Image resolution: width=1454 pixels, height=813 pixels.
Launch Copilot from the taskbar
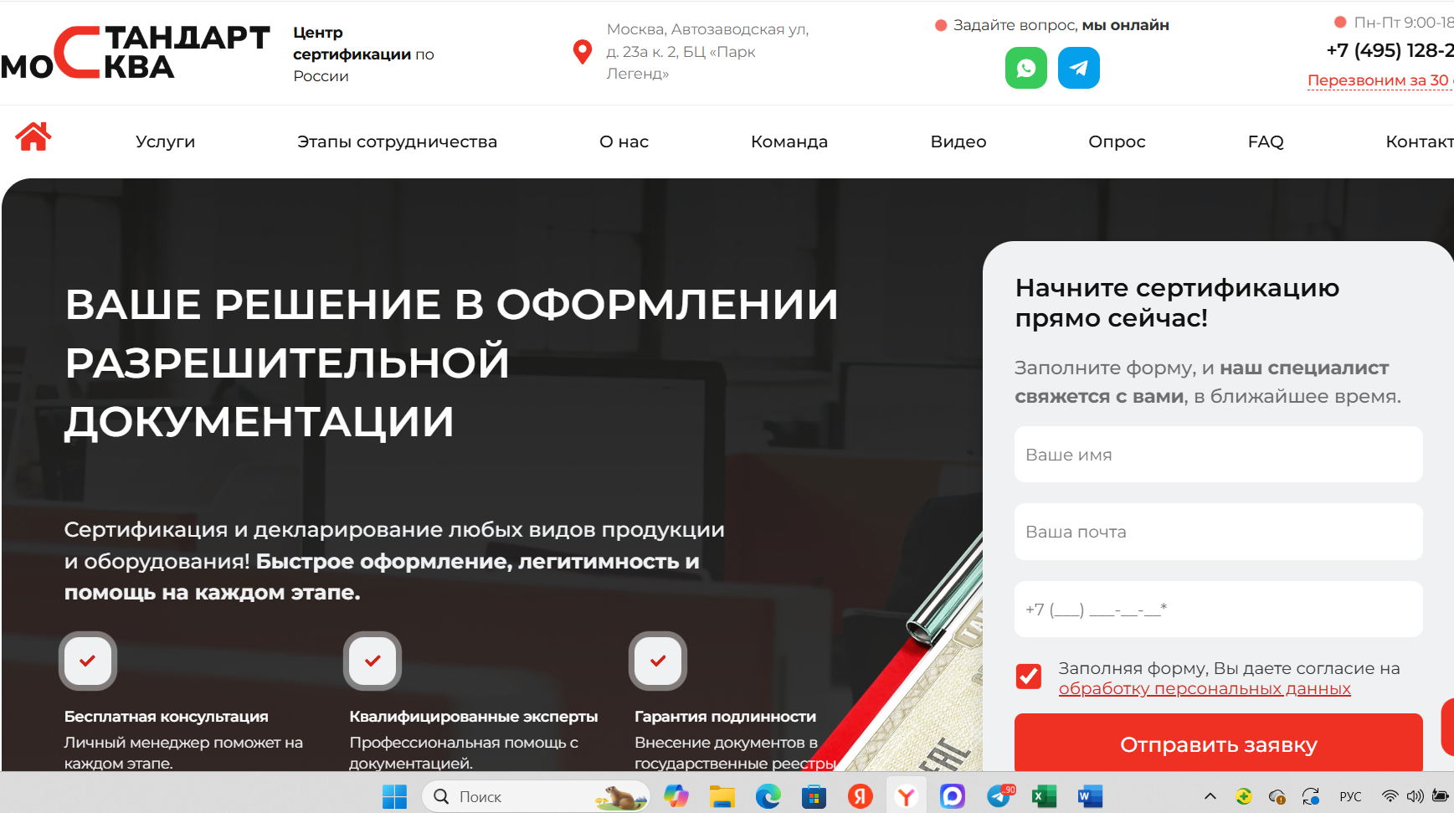(676, 796)
